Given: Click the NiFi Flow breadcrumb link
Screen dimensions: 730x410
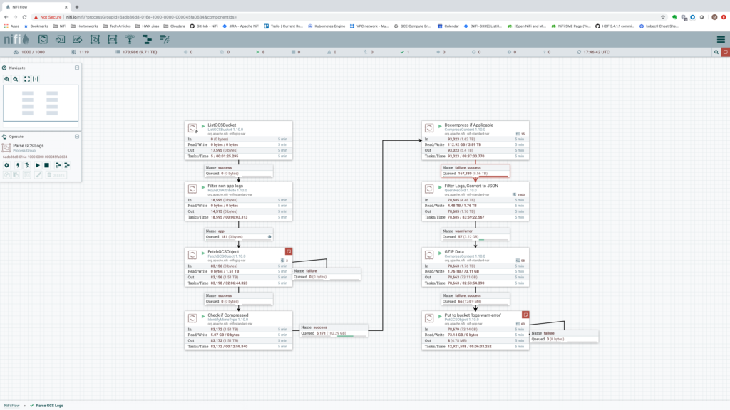Looking at the screenshot, I should coord(11,405).
